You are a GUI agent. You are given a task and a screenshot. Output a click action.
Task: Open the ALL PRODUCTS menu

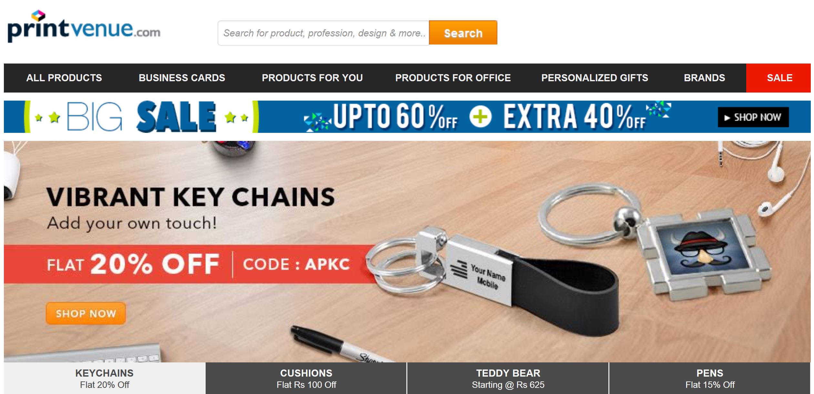[x=64, y=78]
